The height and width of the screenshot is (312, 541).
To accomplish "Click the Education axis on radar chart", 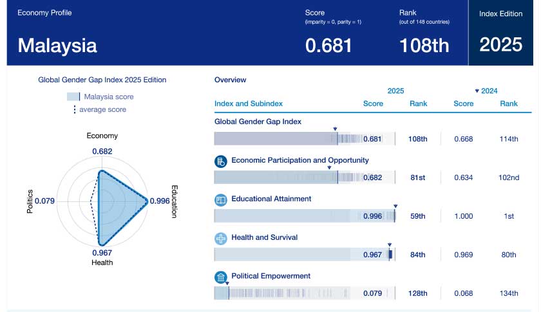I will point(174,201).
